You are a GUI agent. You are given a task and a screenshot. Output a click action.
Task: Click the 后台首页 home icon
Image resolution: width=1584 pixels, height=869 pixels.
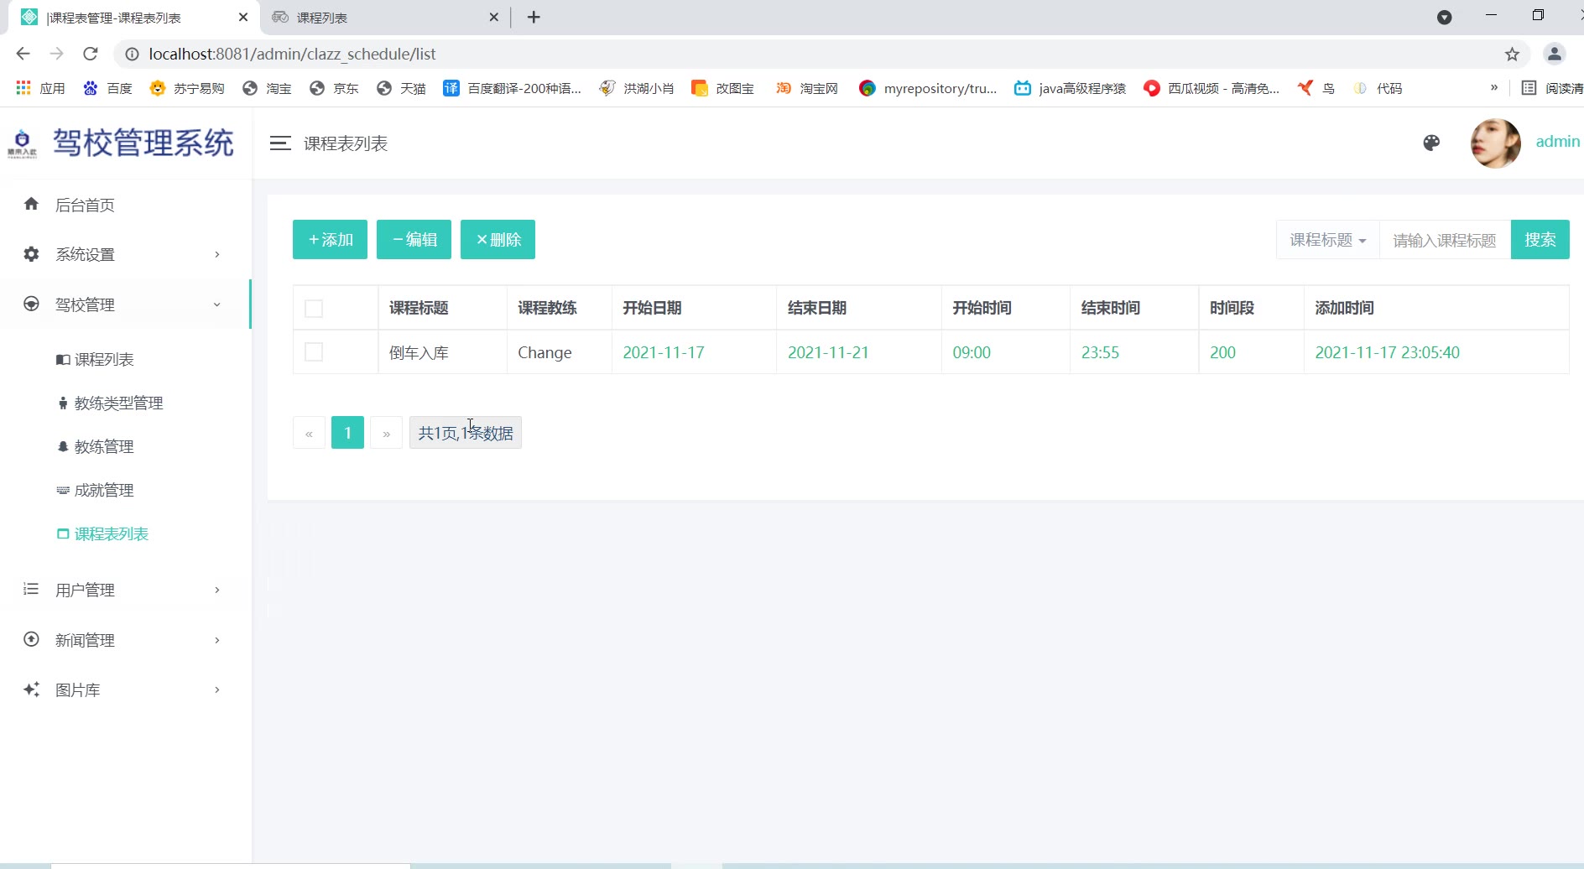pos(32,204)
